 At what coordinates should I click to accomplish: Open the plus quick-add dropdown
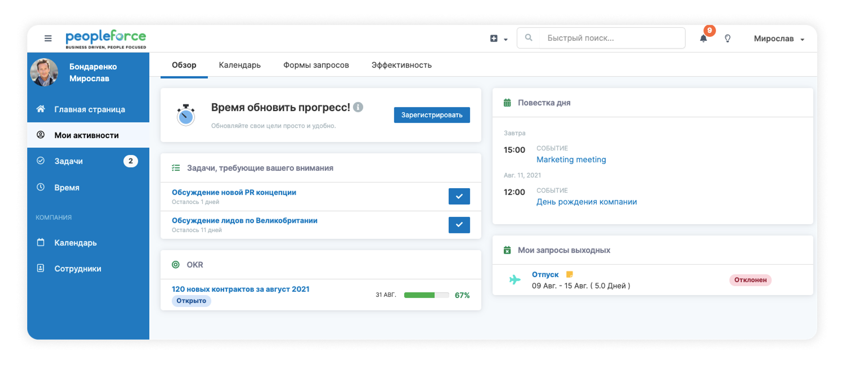[498, 39]
